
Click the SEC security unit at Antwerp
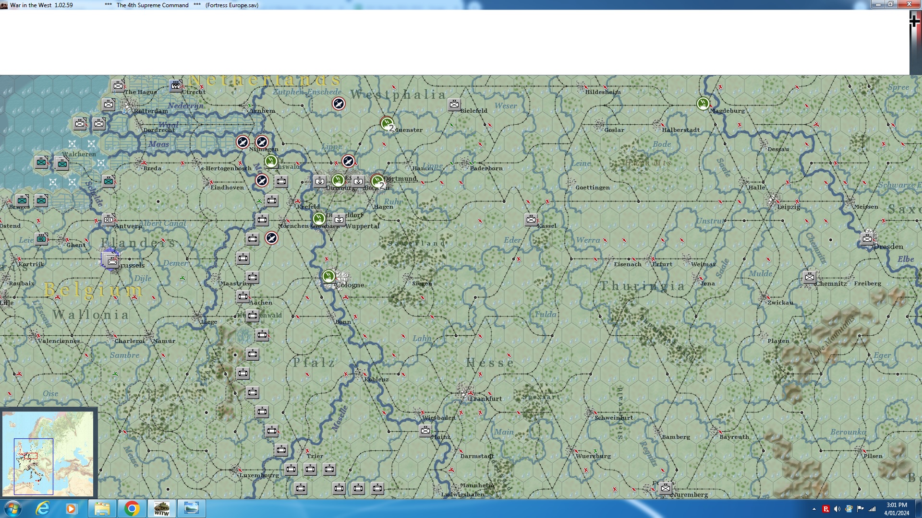point(109,220)
